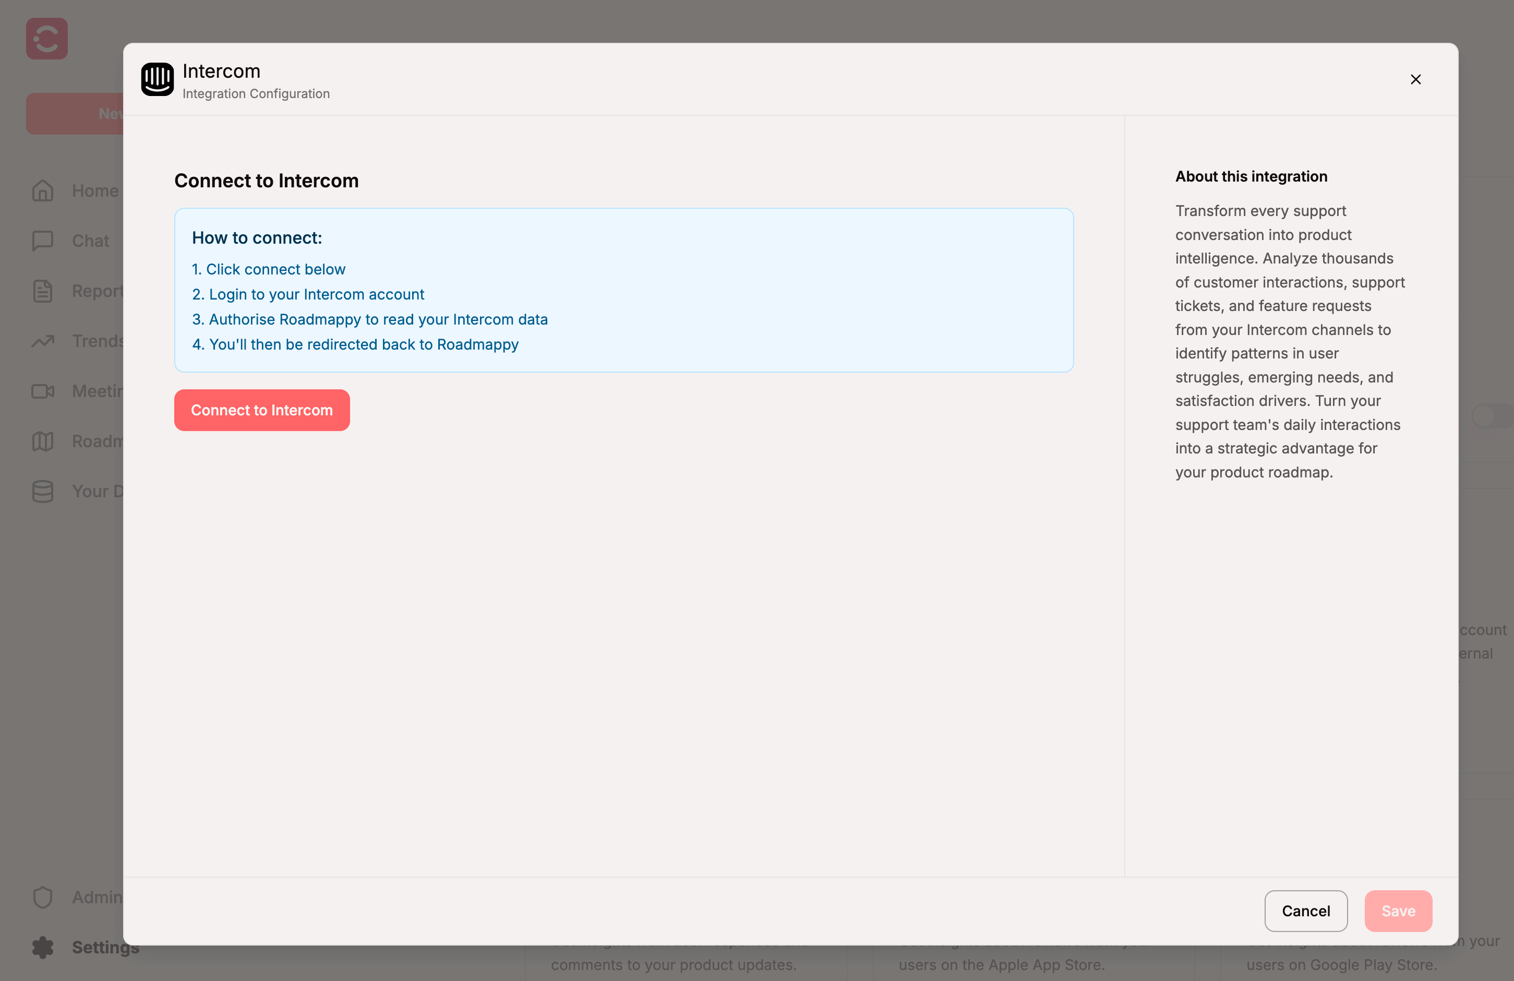Click 'Authorise Roadmappy to read' step
This screenshot has width=1514, height=981.
pos(369,319)
